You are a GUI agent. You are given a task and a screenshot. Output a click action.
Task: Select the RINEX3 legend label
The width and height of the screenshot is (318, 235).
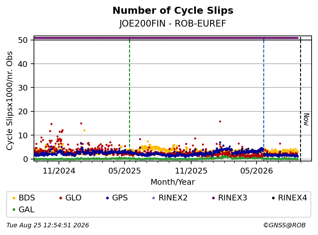point(232,198)
